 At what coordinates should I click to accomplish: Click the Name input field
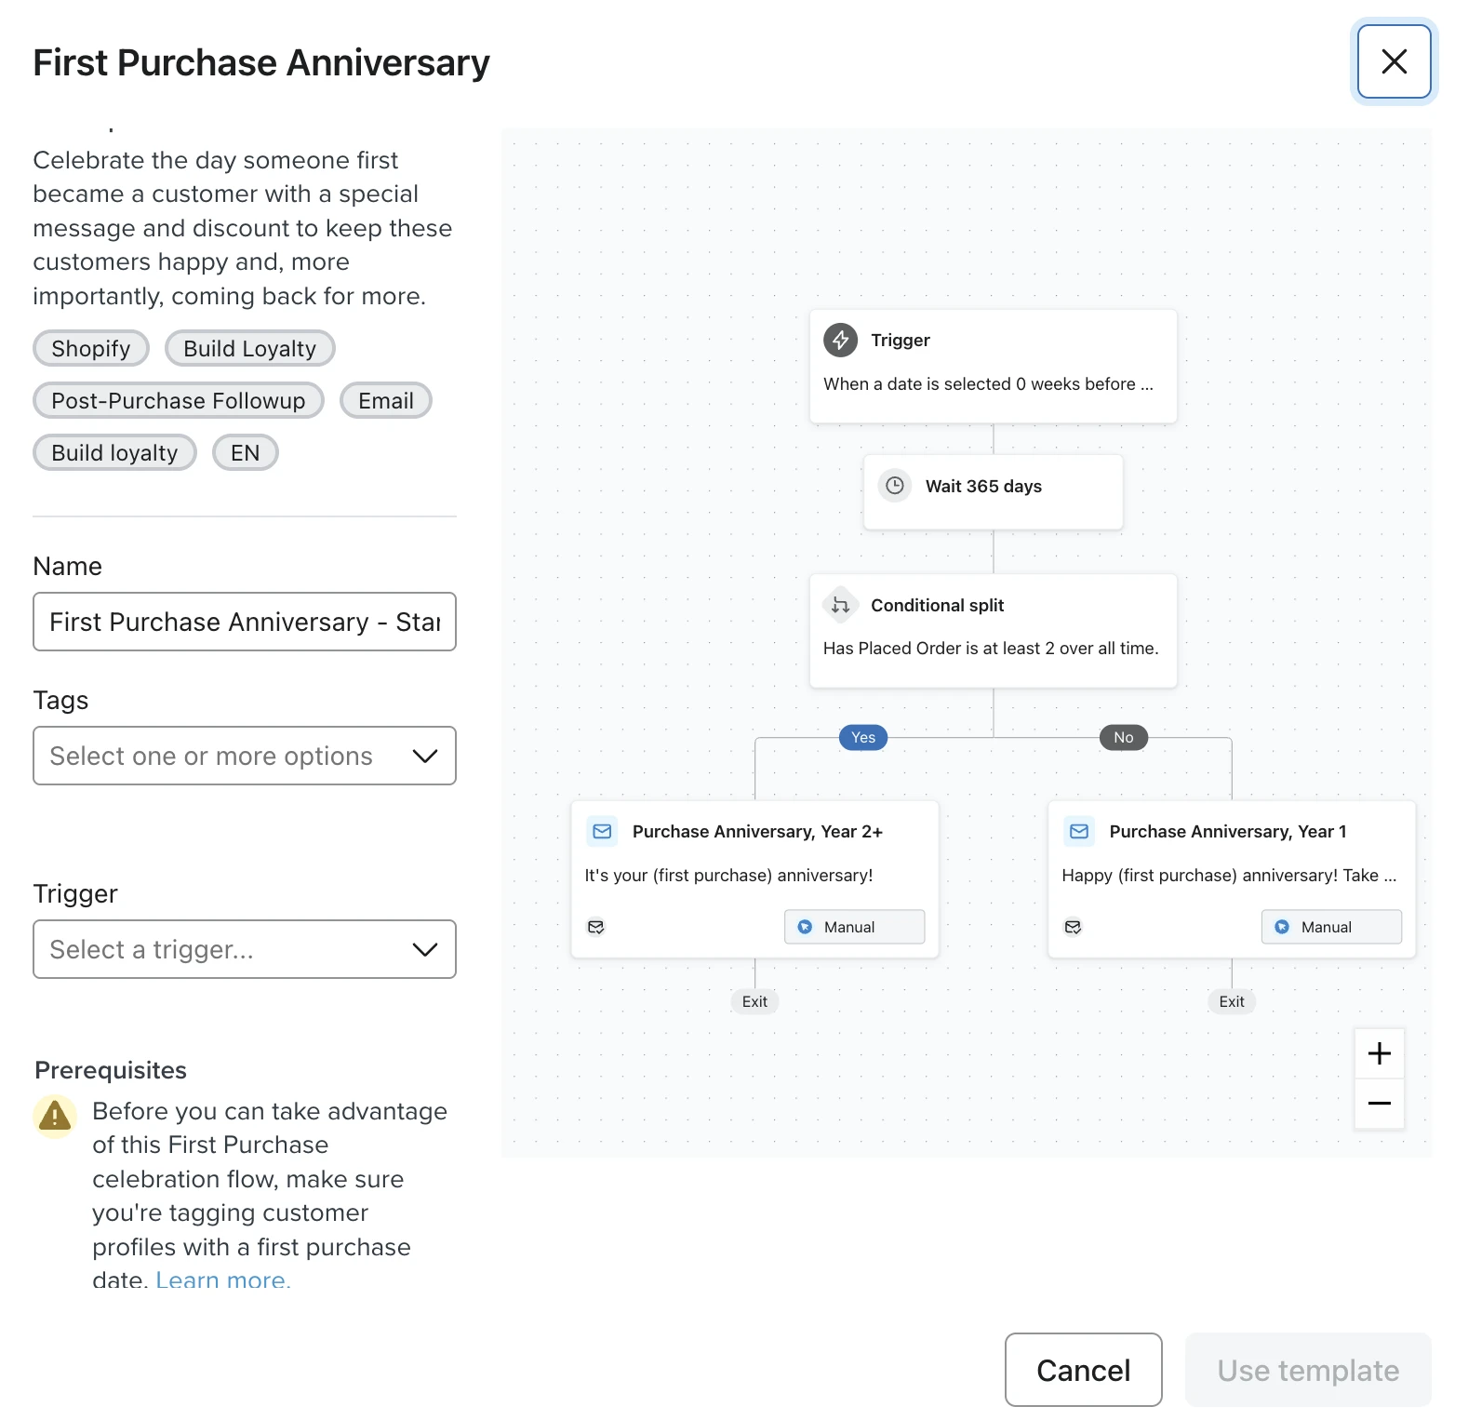tap(244, 622)
